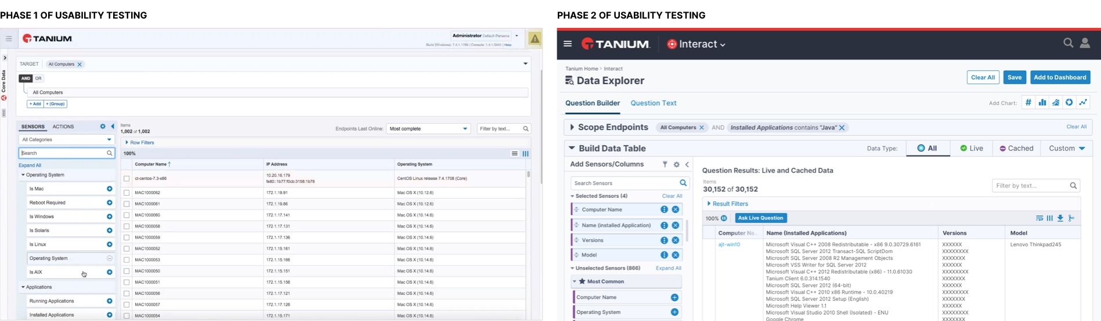
Task: Expand Result Filters in Phase 2
Action: (727, 204)
